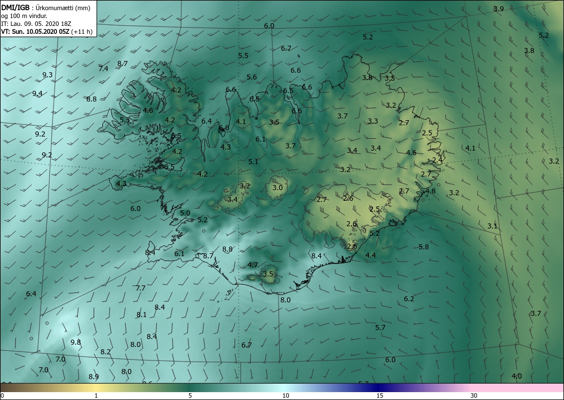The image size is (564, 400).
Task: Click the 7.4 value on the map
Action: (x=103, y=68)
